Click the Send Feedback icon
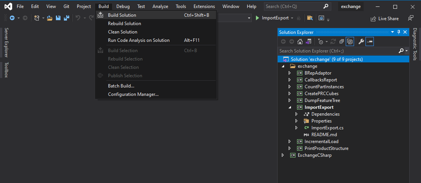 (x=410, y=18)
